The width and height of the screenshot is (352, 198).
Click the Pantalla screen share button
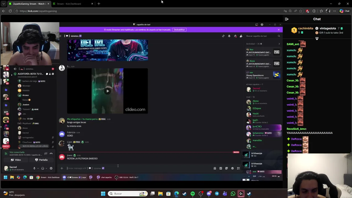click(x=41, y=160)
